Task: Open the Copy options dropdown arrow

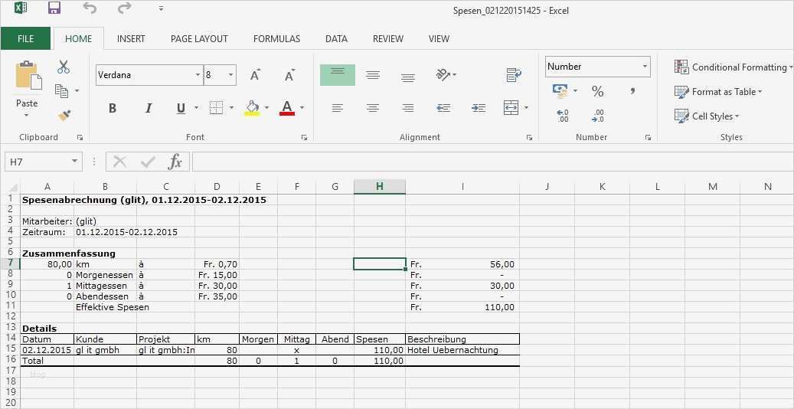Action: coord(77,91)
